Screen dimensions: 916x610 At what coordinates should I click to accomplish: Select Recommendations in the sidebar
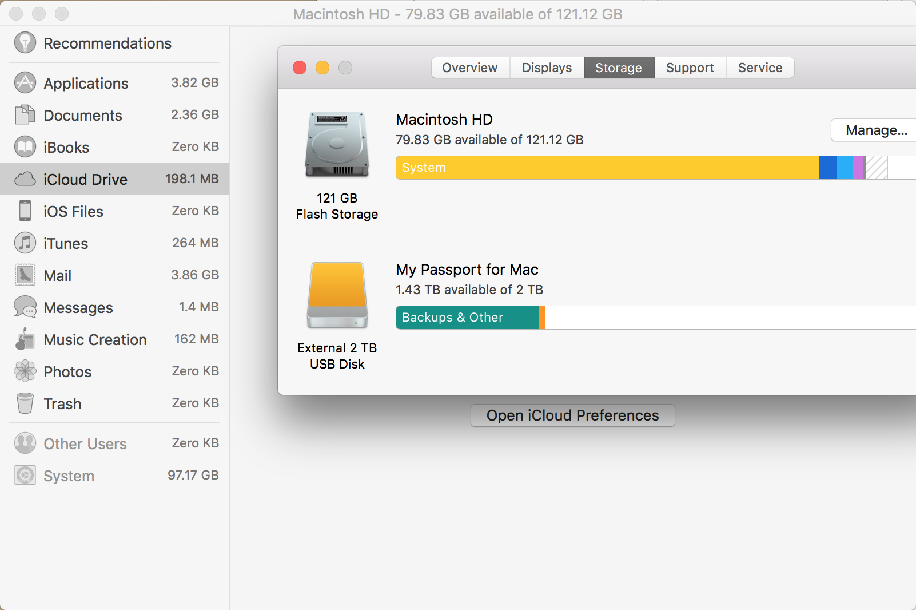[x=107, y=43]
